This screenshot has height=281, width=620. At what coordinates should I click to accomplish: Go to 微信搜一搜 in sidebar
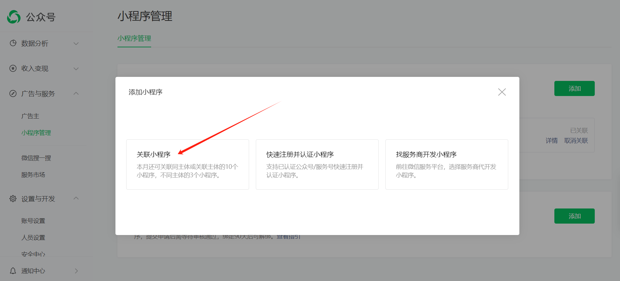click(36, 158)
